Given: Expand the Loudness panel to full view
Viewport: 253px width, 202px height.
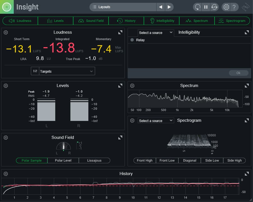Looking at the screenshot, I should tap(120, 33).
